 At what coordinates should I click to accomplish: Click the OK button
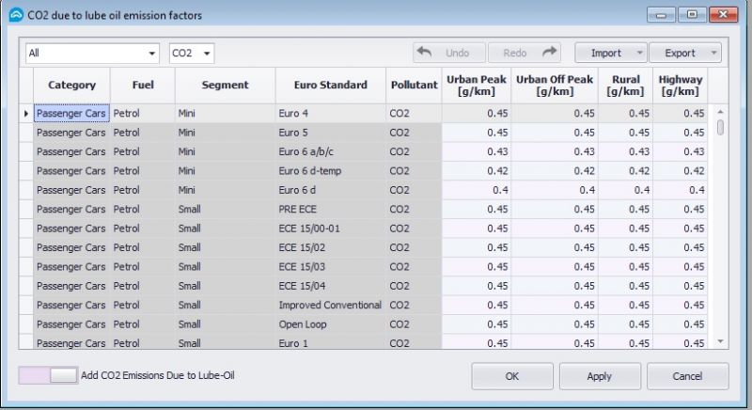tap(512, 376)
